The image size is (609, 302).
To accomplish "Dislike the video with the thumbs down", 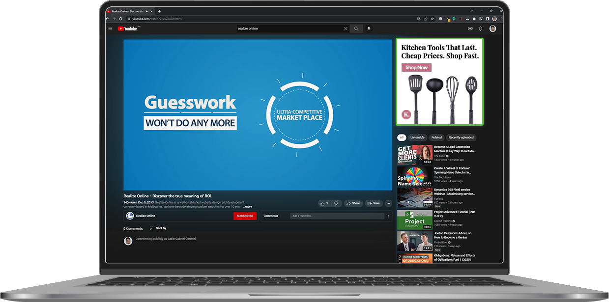I will tap(336, 203).
